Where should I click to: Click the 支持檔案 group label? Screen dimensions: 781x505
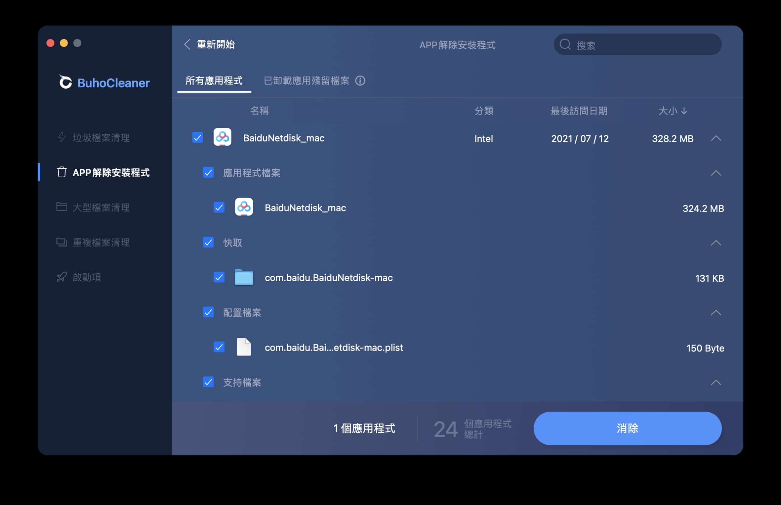coord(242,382)
